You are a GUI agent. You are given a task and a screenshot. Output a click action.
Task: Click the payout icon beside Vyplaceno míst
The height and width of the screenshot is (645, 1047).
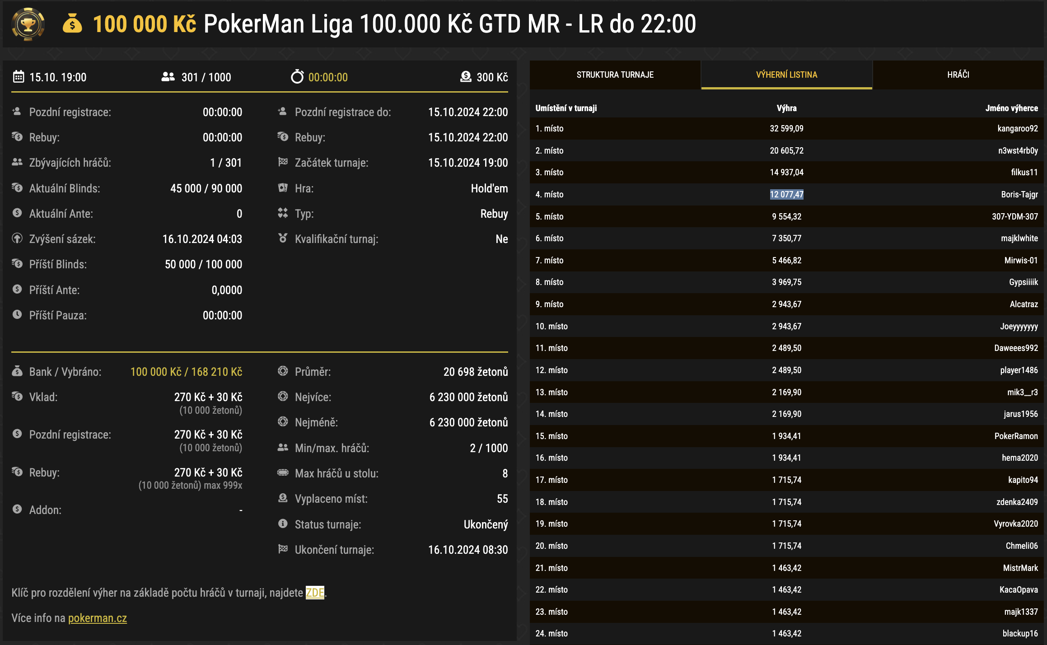283,498
